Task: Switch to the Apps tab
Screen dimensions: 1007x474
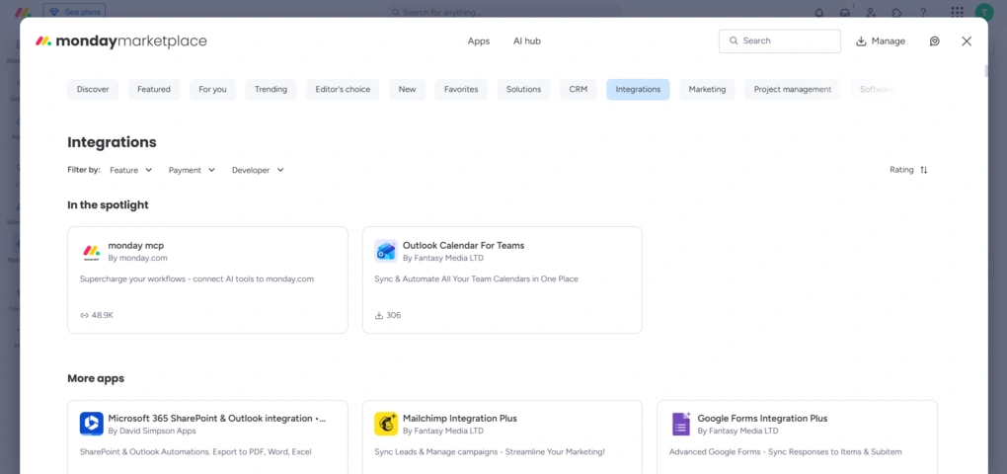Action: coord(479,41)
